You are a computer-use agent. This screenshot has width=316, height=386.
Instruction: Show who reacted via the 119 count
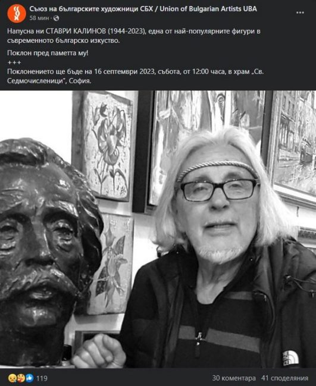point(42,378)
